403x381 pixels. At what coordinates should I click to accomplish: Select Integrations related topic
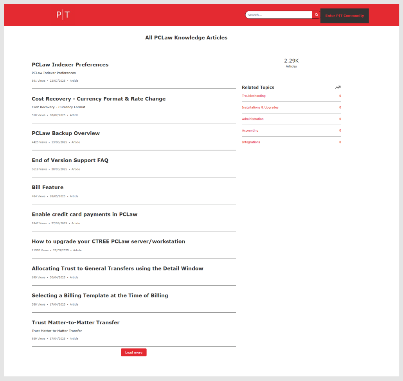[x=251, y=142]
